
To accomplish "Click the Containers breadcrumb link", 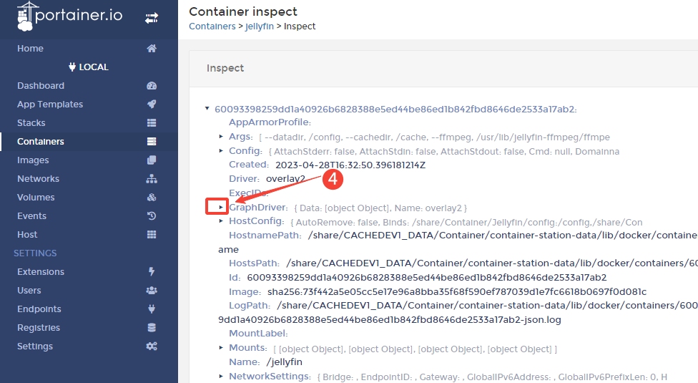I will click(212, 26).
